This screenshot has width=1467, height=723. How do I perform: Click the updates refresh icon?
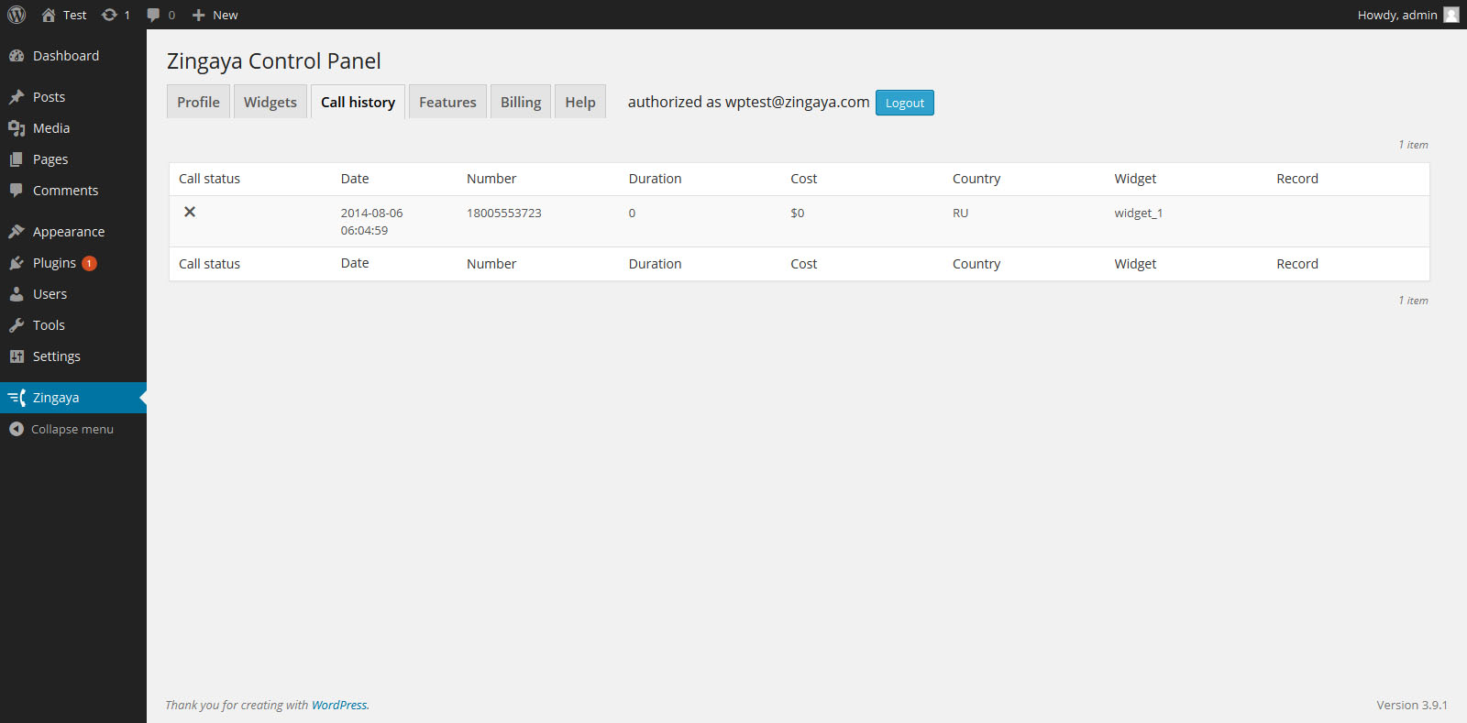pos(109,15)
